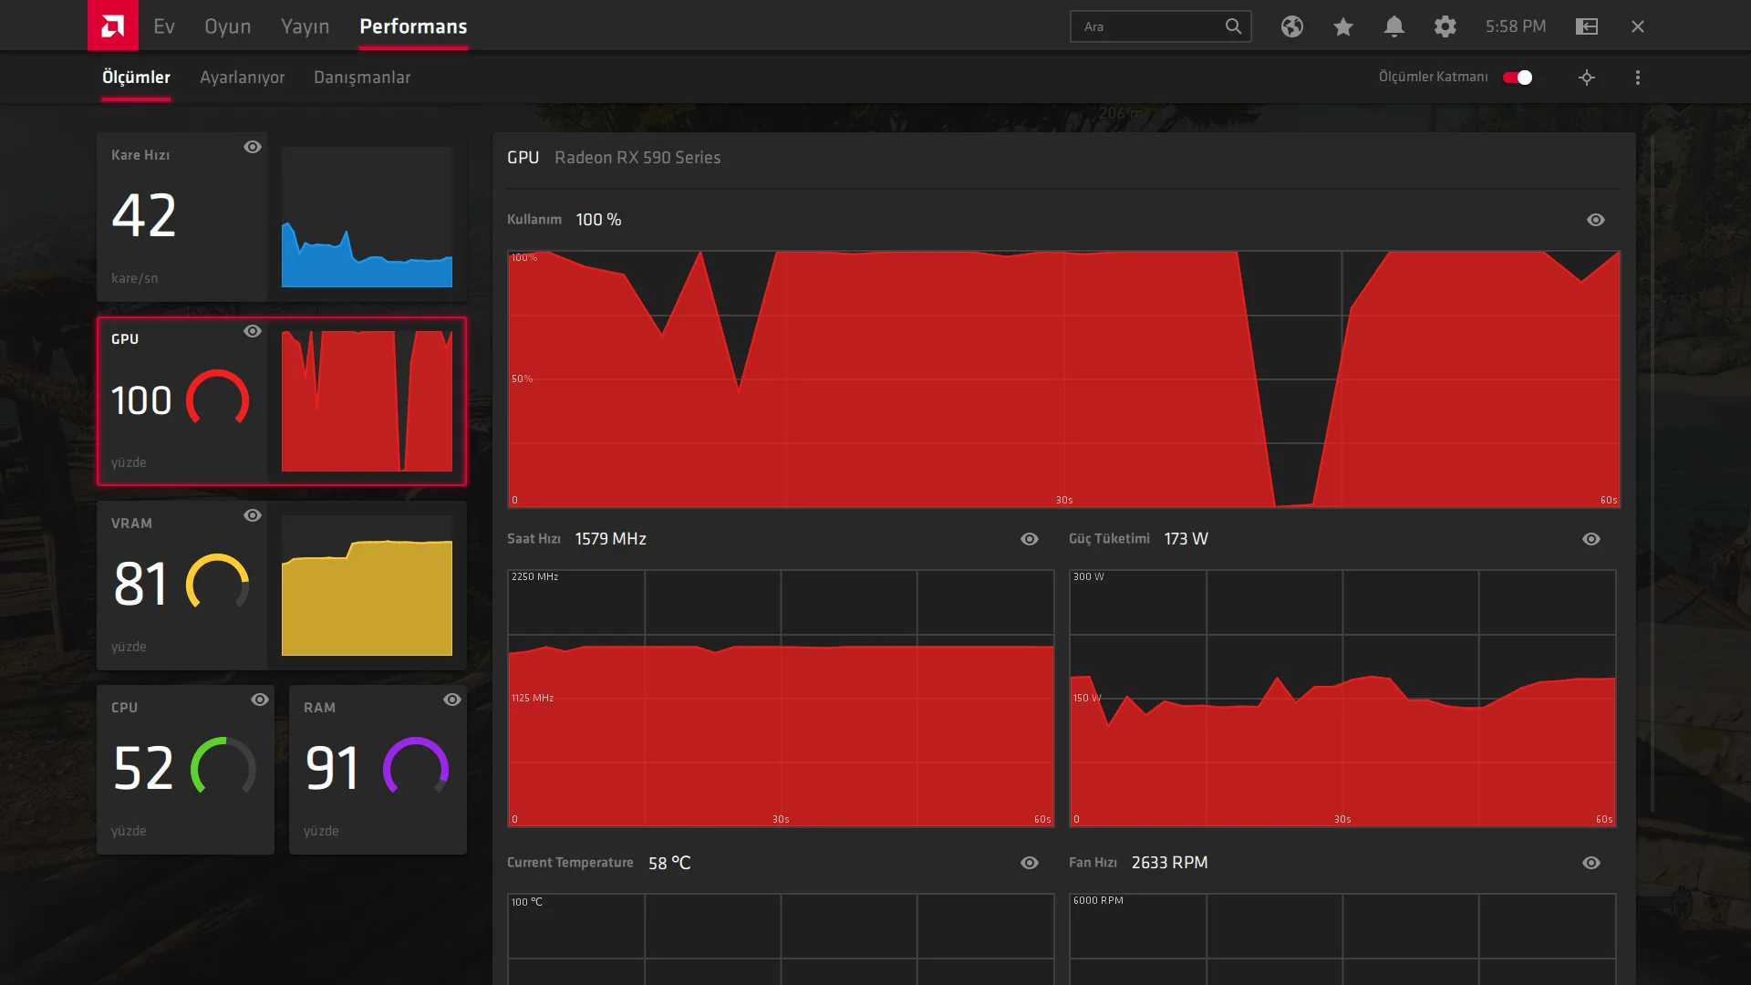This screenshot has width=1751, height=985.
Task: Open favorites star icon
Action: (x=1342, y=26)
